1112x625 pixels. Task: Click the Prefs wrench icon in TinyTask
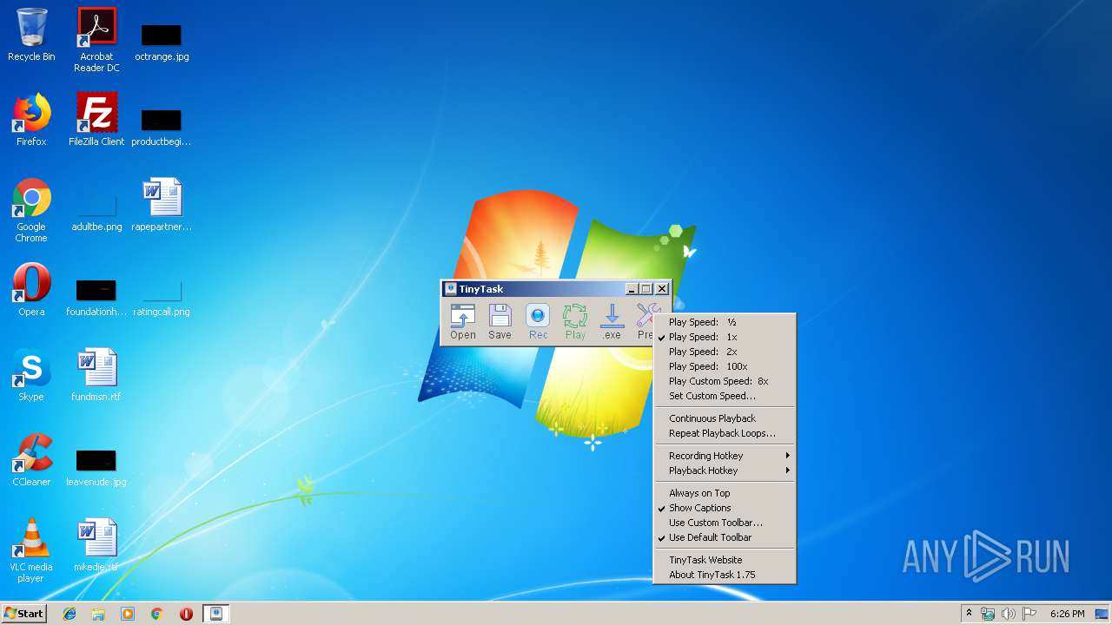647,322
